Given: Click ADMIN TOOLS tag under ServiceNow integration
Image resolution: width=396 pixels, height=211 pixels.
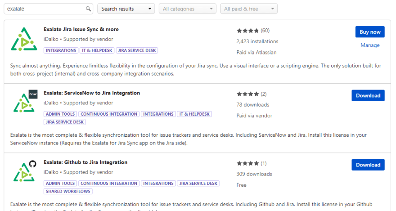Looking at the screenshot, I should (x=60, y=114).
